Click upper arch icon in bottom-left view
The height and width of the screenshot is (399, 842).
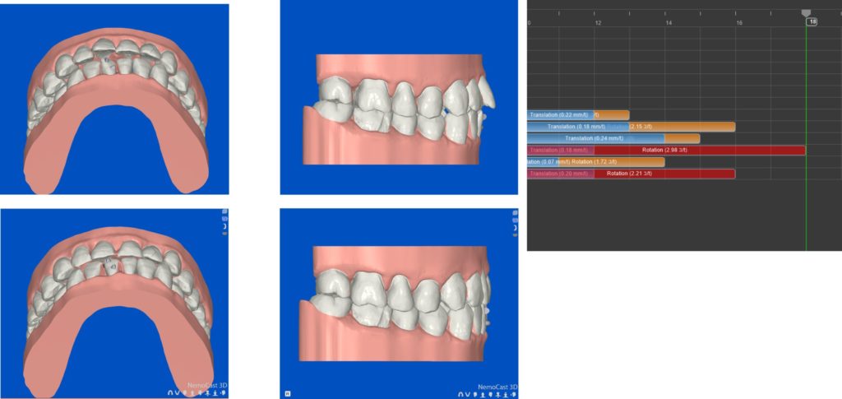pyautogui.click(x=170, y=393)
